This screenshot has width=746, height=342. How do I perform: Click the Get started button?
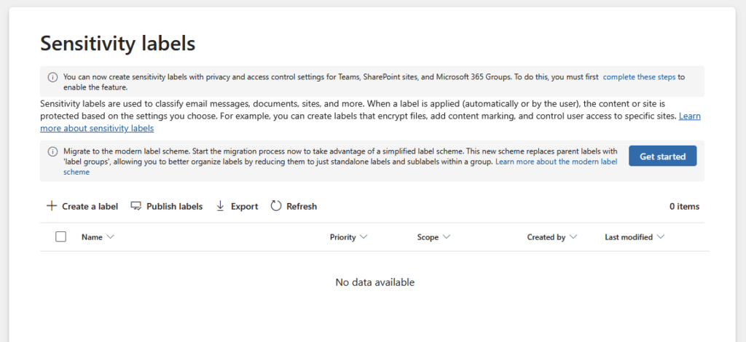pos(662,156)
